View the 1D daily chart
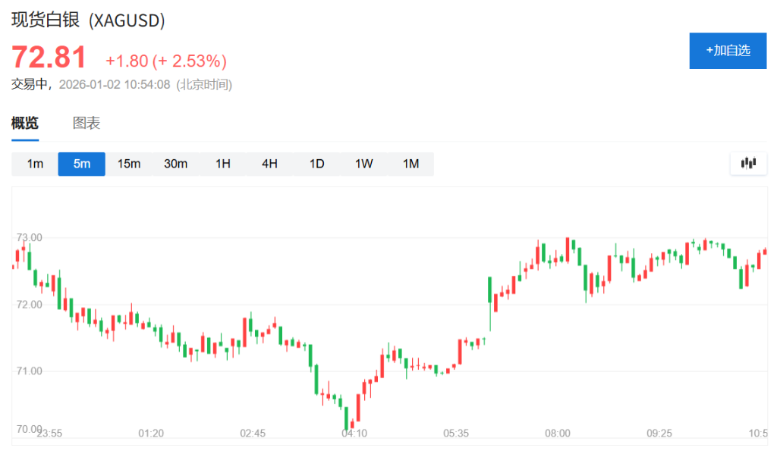 pos(316,163)
